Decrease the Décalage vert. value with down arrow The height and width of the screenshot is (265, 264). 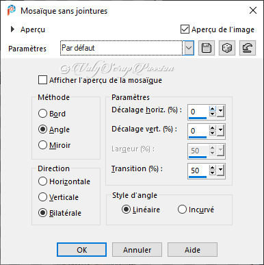tap(212, 134)
